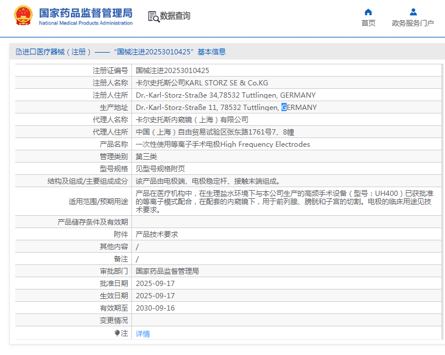Click 国家药品监督管理局 header title
This screenshot has height=355, width=445.
tap(86, 13)
